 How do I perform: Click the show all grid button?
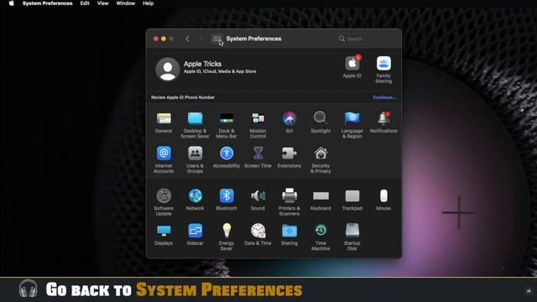point(216,39)
